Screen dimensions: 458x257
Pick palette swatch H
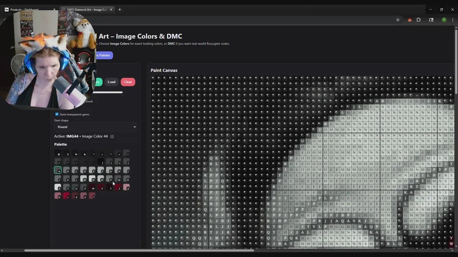[x=118, y=170]
